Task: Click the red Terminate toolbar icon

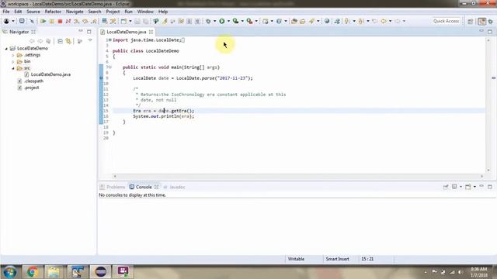Action: click(x=60, y=21)
